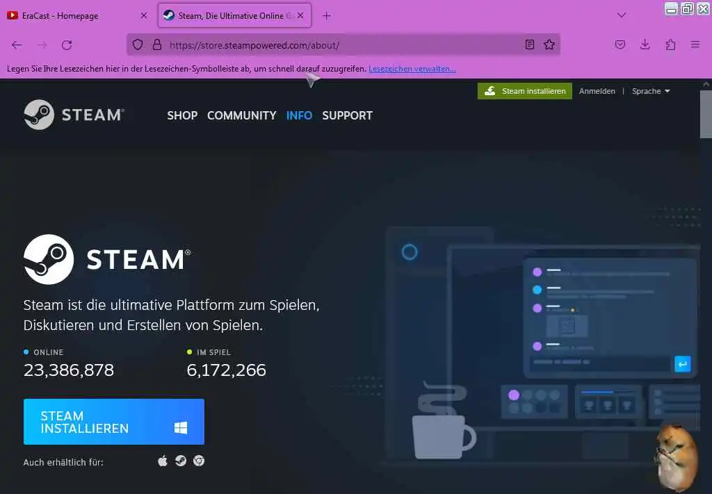Open the Firefox hamburger menu

pos(695,44)
